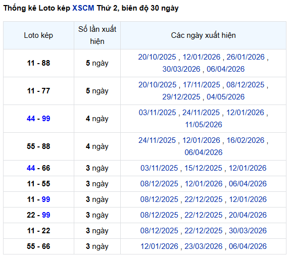The height and width of the screenshot is (257, 289).
Task: Click '3 ngày' in the 44 - 66 row
Action: tap(97, 168)
